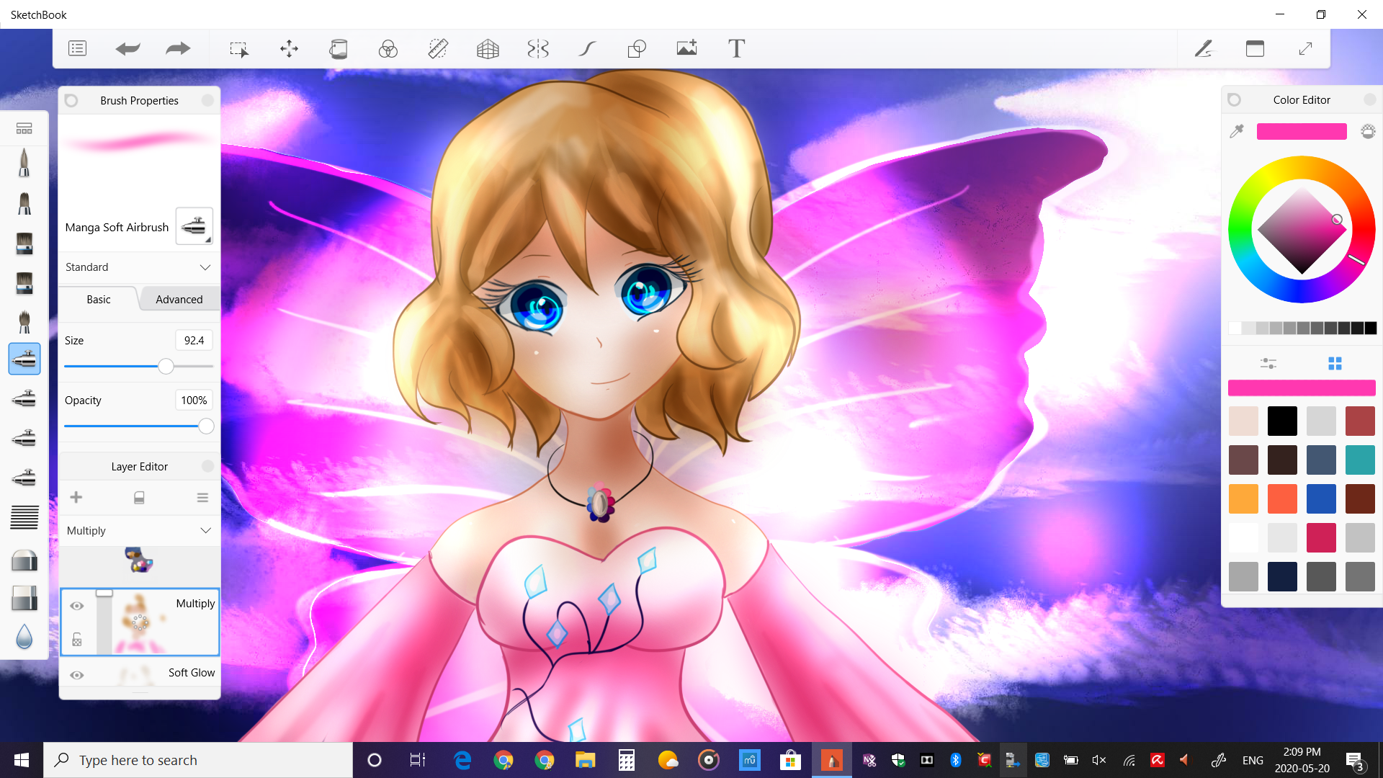Click the Layer Editor panel circle

(207, 466)
